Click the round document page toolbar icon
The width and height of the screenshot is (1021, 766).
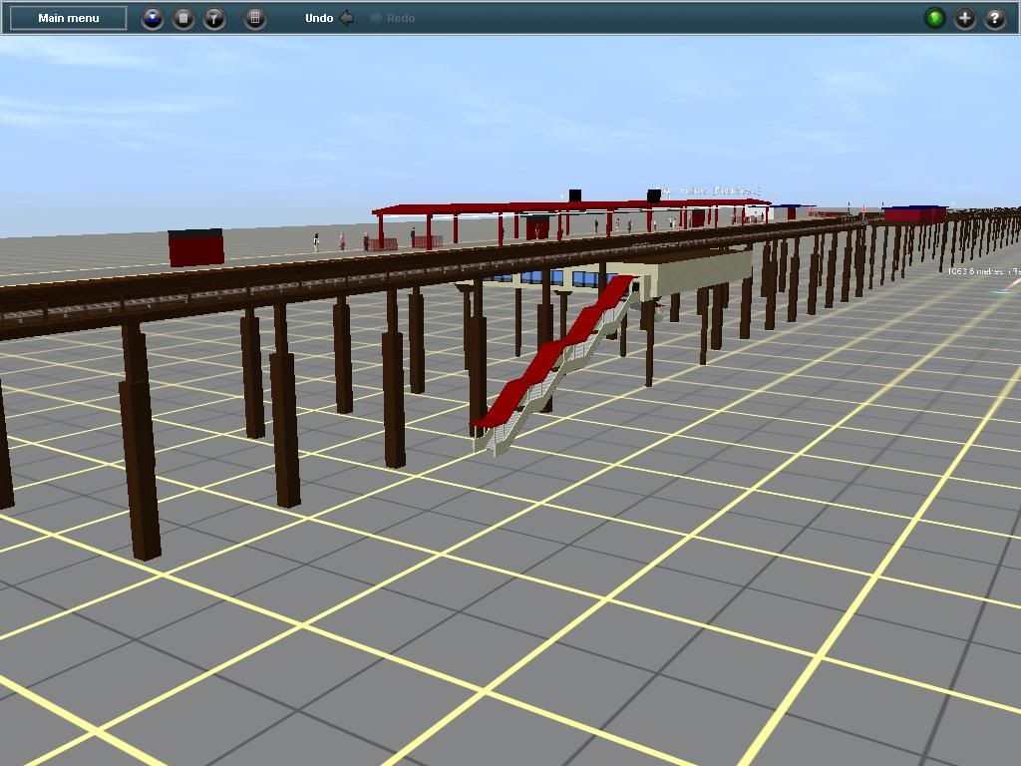pyautogui.click(x=183, y=18)
